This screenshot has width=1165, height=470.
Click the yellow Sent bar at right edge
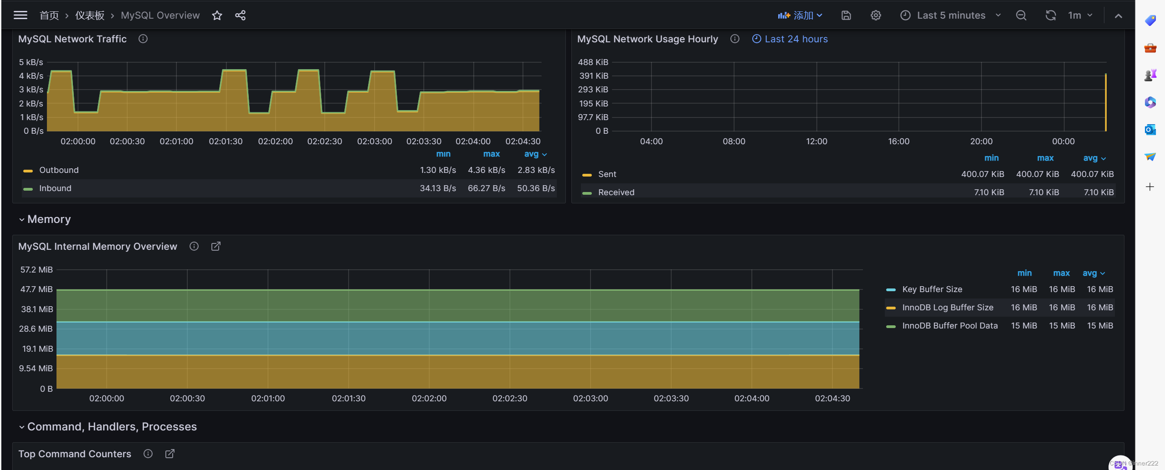point(1105,102)
